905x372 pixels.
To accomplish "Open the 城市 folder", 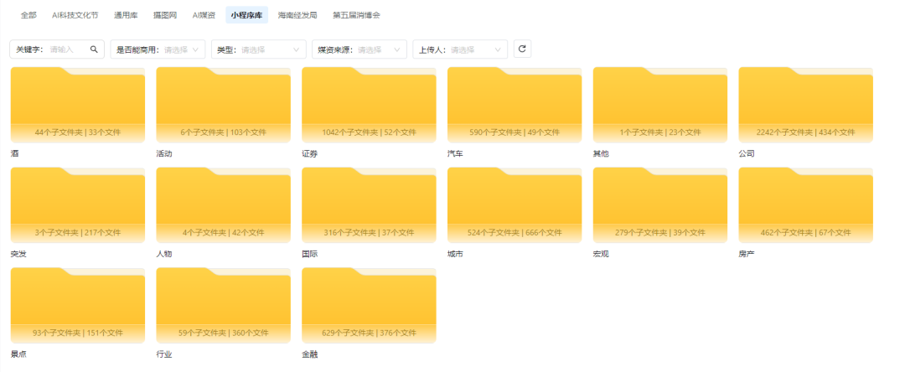I will click(x=515, y=205).
